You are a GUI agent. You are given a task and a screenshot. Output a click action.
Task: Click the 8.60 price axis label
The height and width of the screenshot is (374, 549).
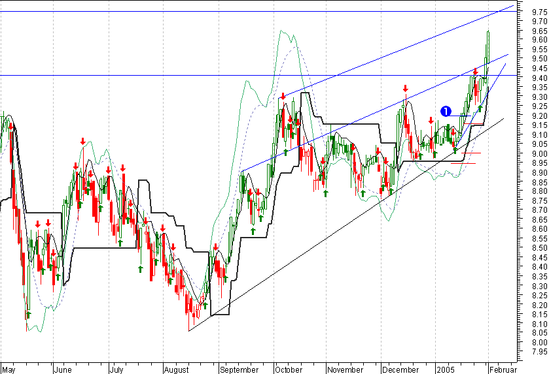click(540, 229)
